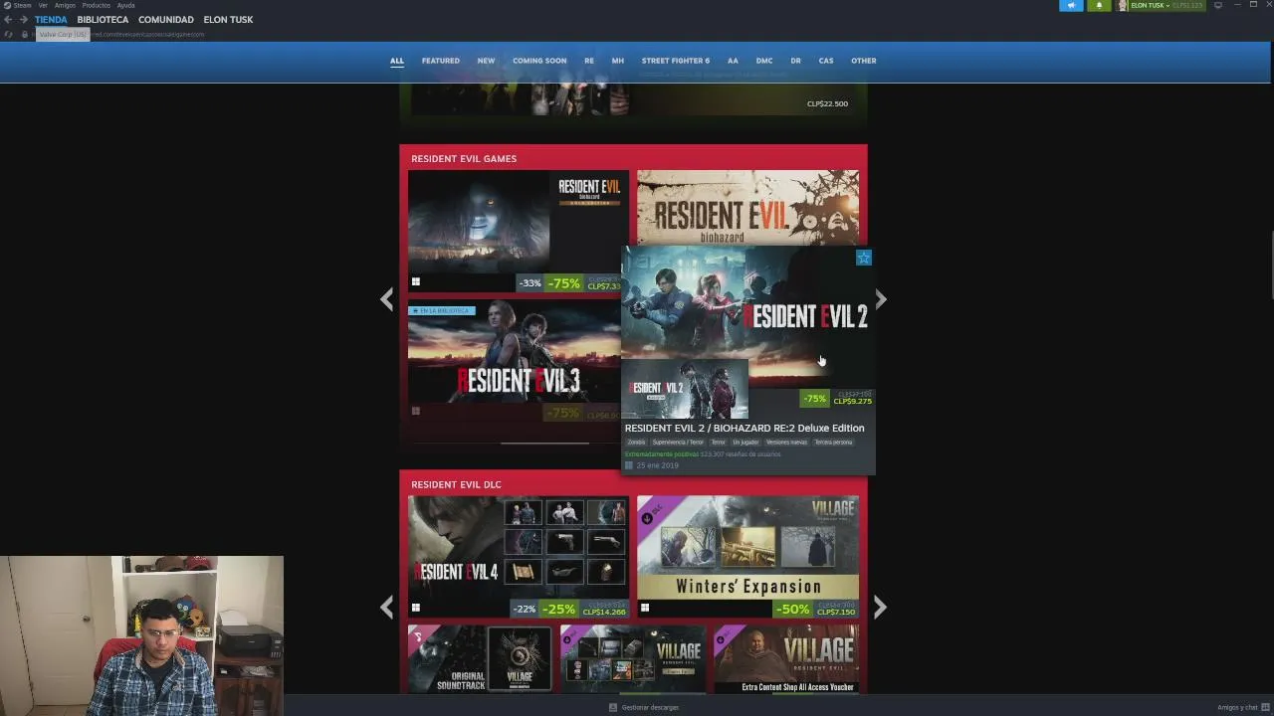Screen dimensions: 1274x716
Task: Select the STREET FIGHTER 6 filter tab
Action: tap(676, 61)
